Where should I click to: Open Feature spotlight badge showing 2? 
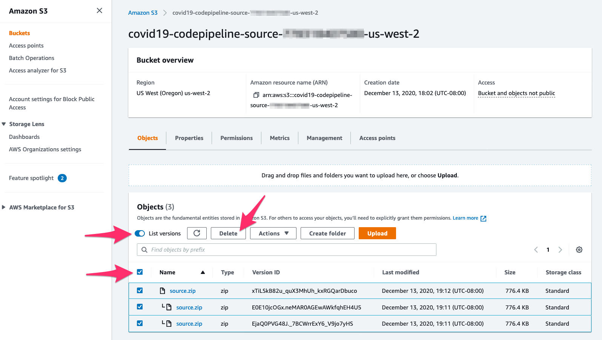62,178
